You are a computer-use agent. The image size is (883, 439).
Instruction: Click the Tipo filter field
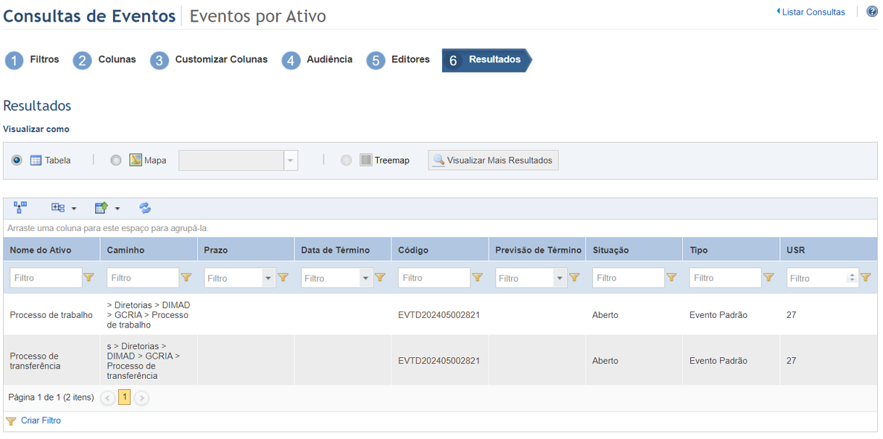coord(726,277)
